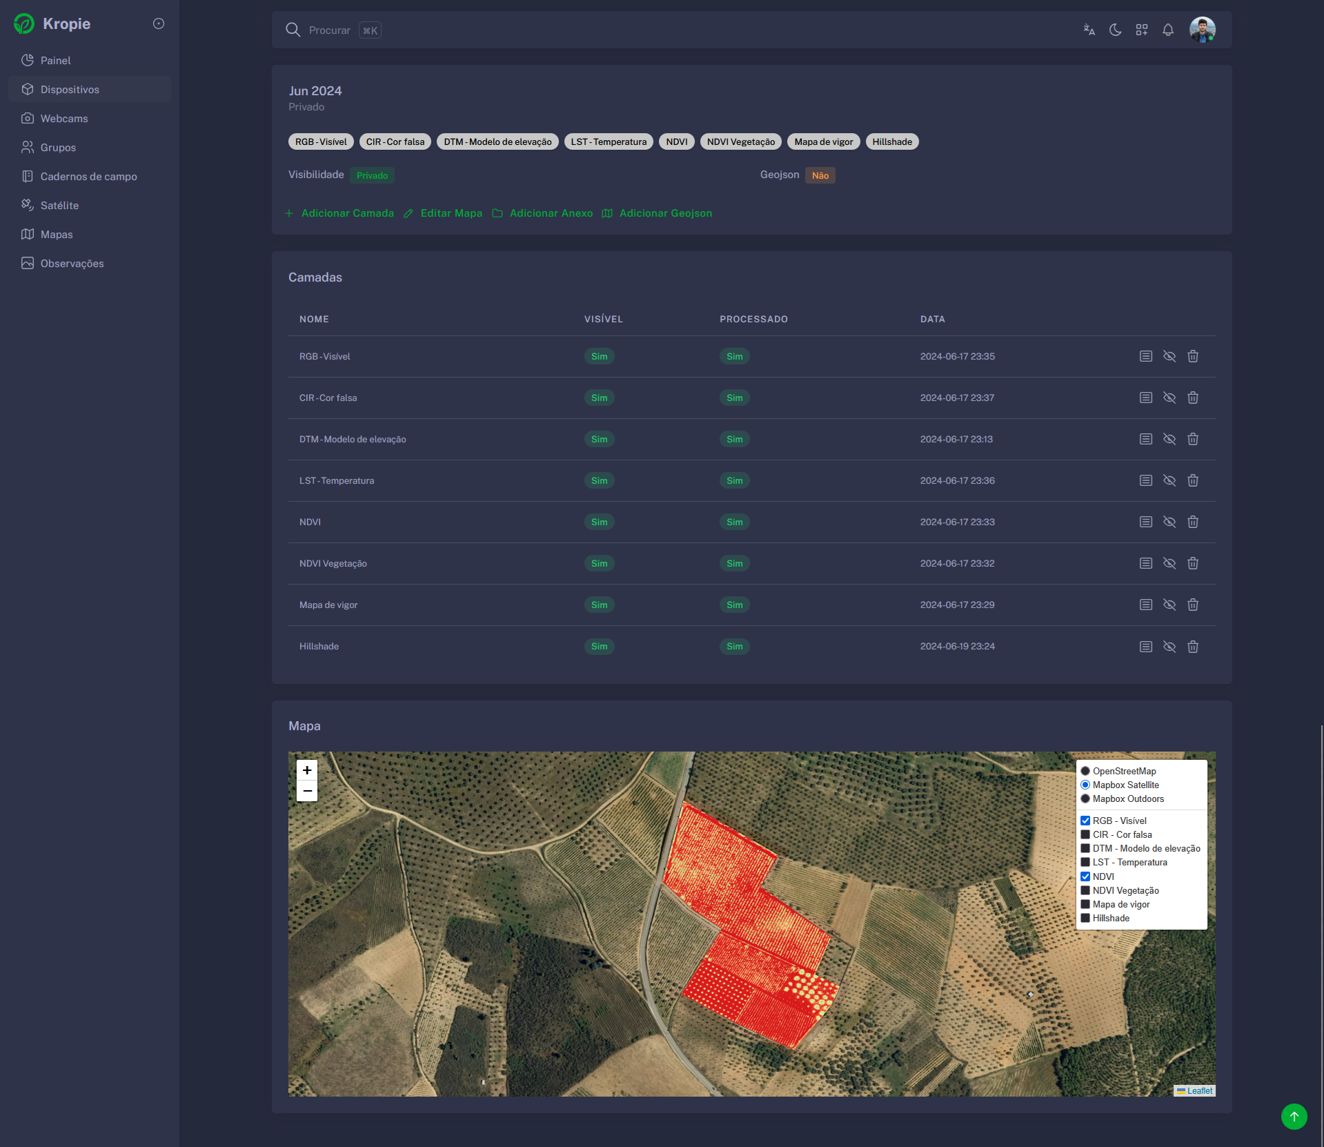Viewport: 1324px width, 1147px height.
Task: Hide the NDVI layer with eye icon
Action: [x=1169, y=522]
